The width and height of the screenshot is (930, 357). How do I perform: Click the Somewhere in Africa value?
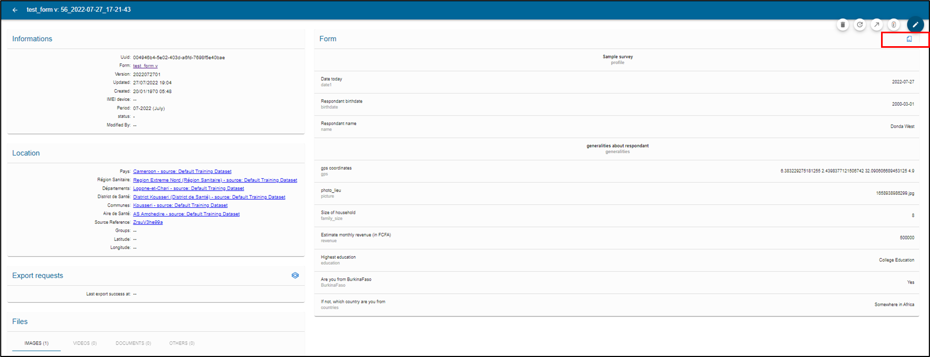(x=894, y=305)
